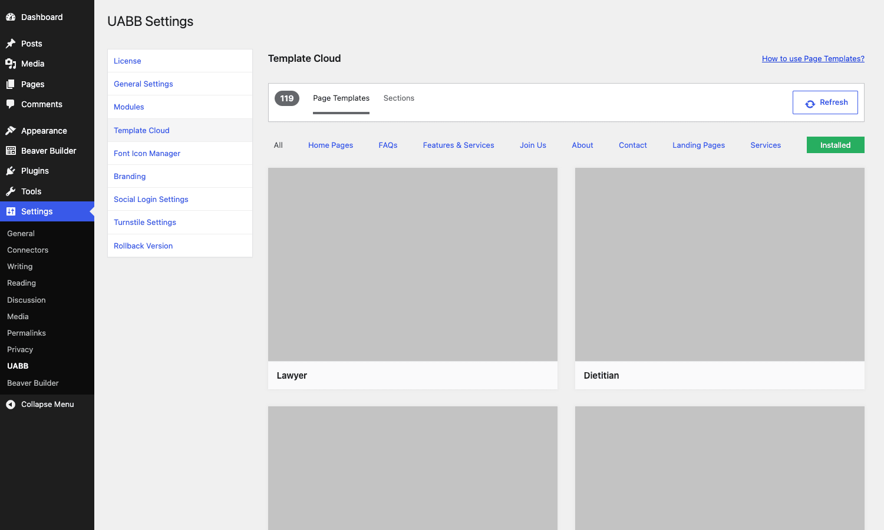This screenshot has width=884, height=530.
Task: Open Font Icon Manager tab
Action: [180, 153]
